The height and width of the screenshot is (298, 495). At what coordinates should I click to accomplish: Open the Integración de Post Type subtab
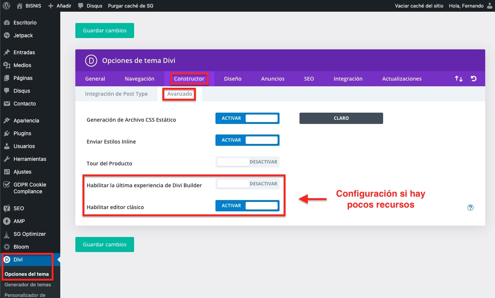click(116, 94)
